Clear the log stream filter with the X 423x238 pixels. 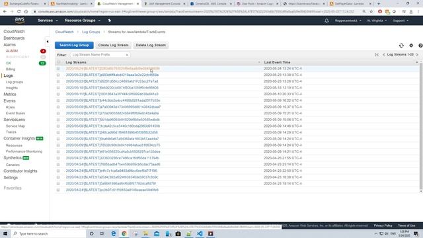click(127, 55)
